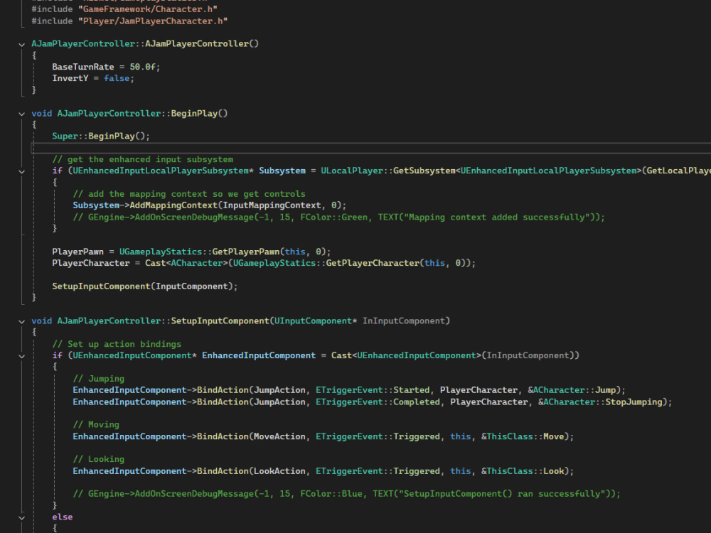Click the commented FColor::Blue debug message
The image size is (711, 533).
pos(346,494)
